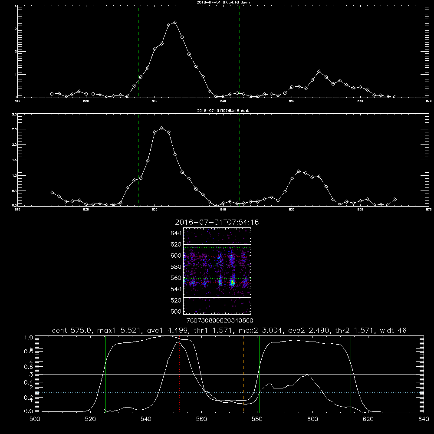
Task: Click the red dotted line near 598 in bottom plot
Action: [307, 374]
